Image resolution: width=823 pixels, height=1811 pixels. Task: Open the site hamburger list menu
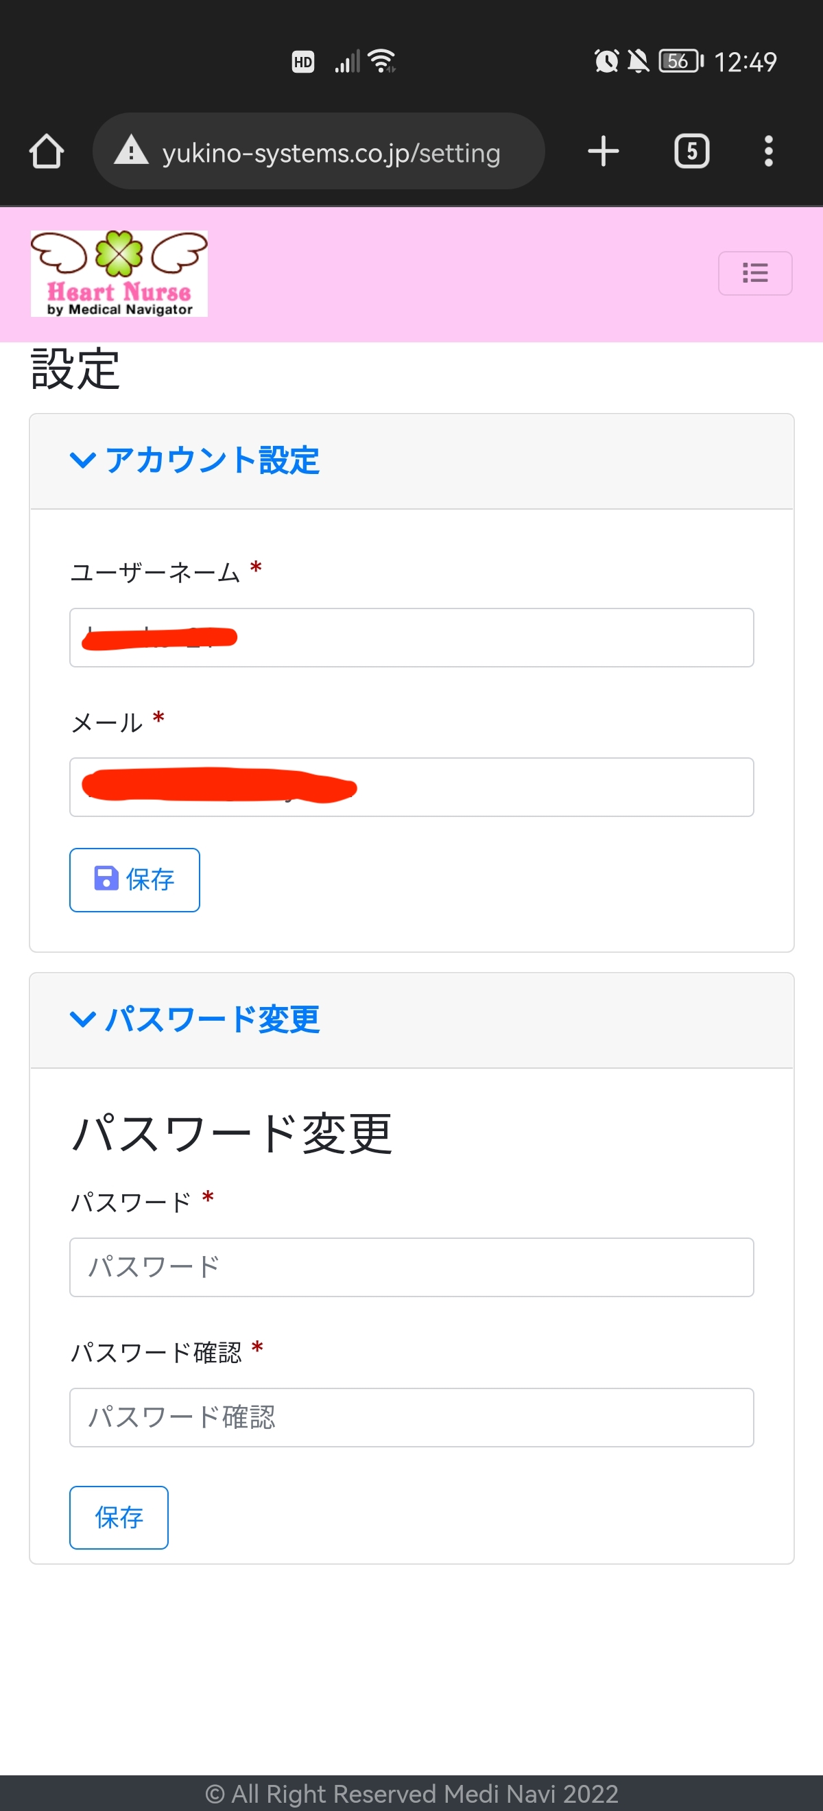[x=755, y=273]
